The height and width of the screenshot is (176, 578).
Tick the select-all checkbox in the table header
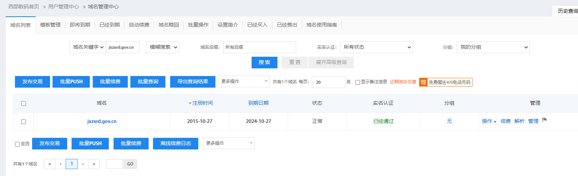[x=24, y=104]
